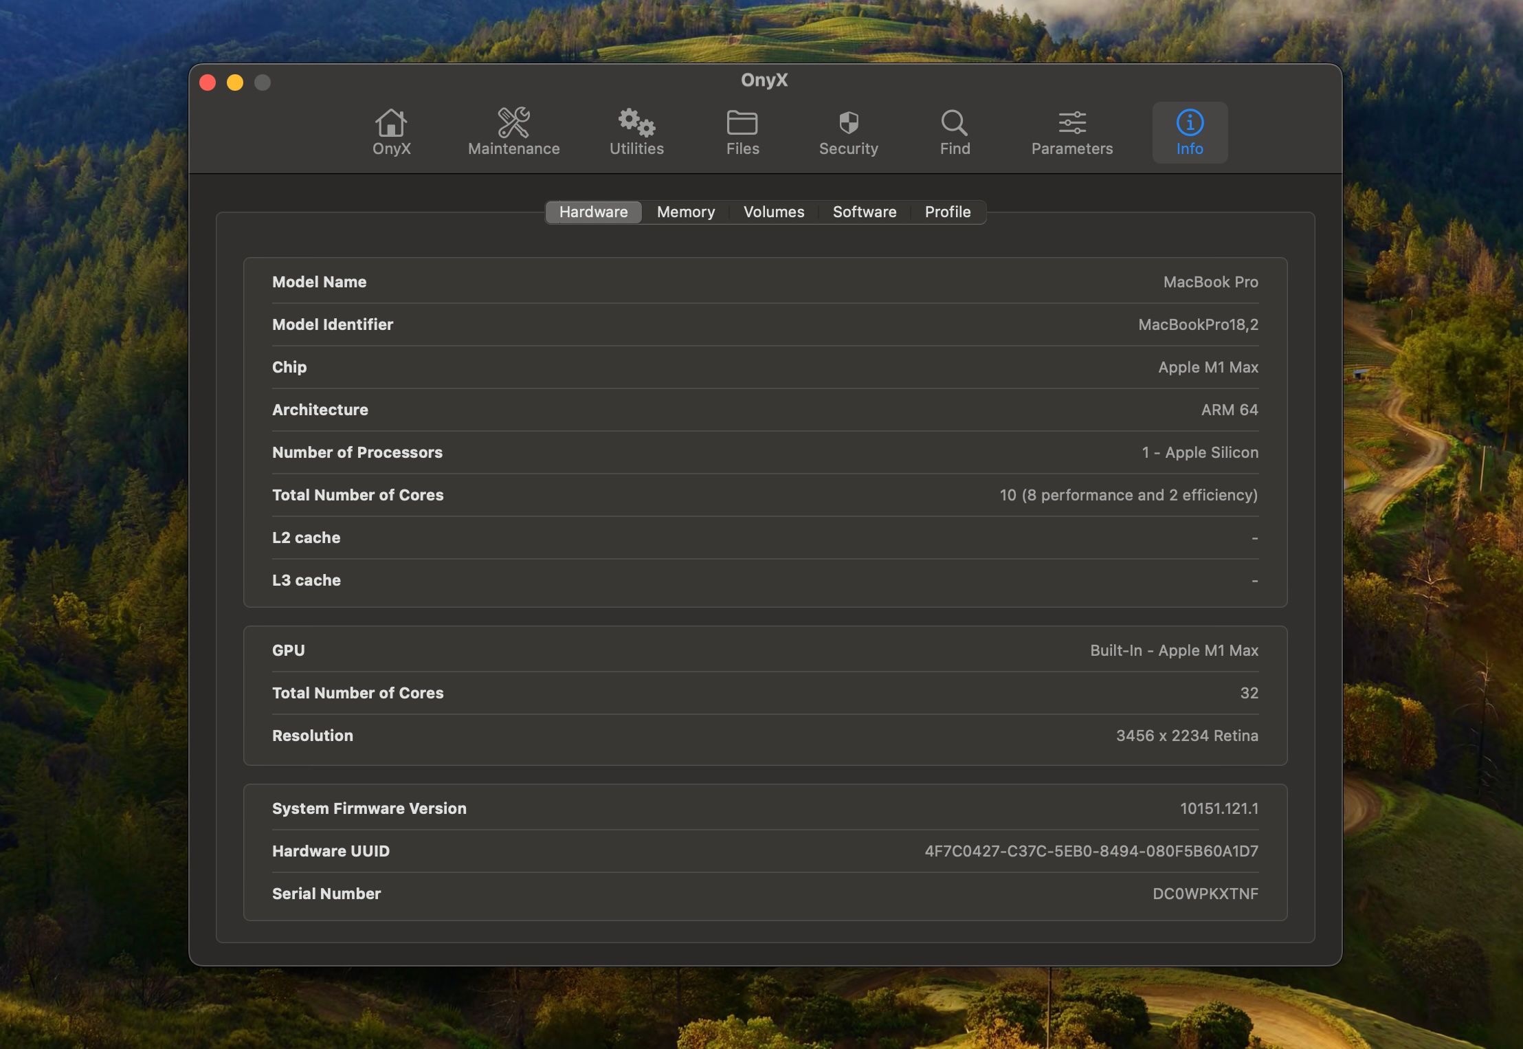Switch to the Hardware tab
Image resolution: width=1523 pixels, height=1049 pixels.
pyautogui.click(x=593, y=212)
